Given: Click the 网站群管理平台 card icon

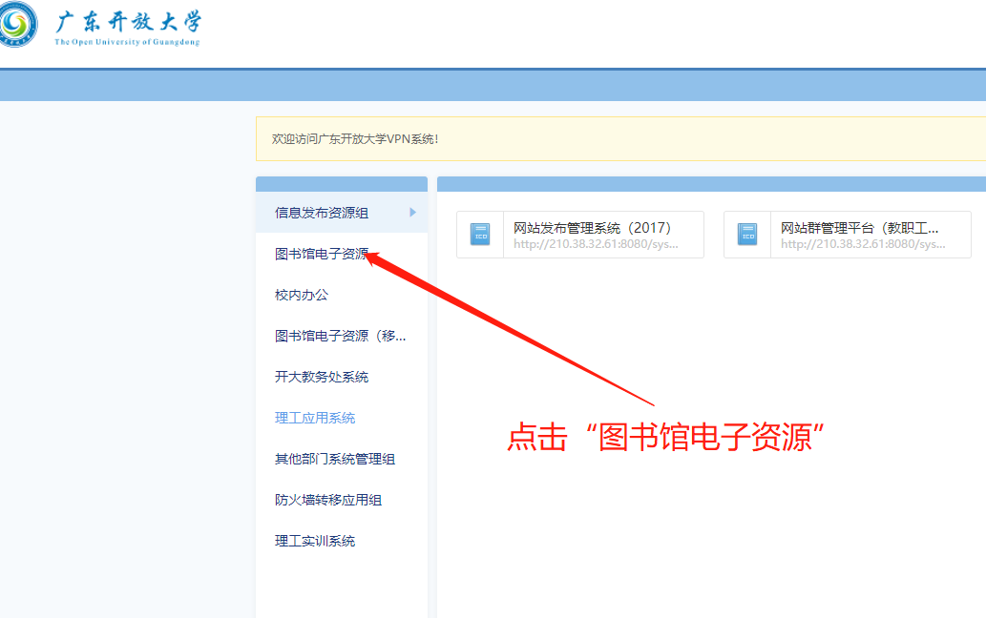Looking at the screenshot, I should point(747,235).
